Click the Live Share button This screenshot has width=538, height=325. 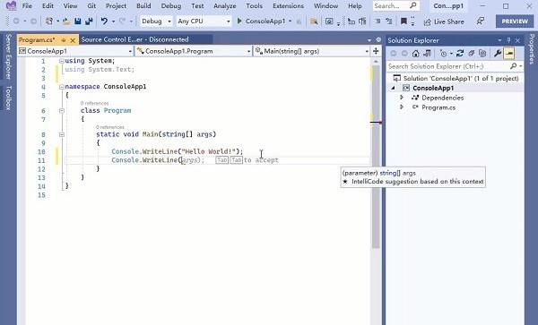point(444,21)
